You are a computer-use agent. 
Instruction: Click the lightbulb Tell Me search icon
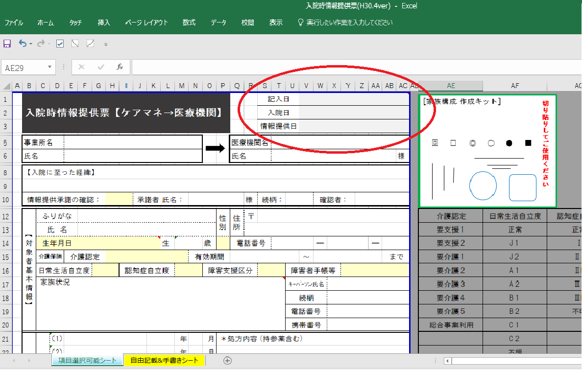coord(301,23)
